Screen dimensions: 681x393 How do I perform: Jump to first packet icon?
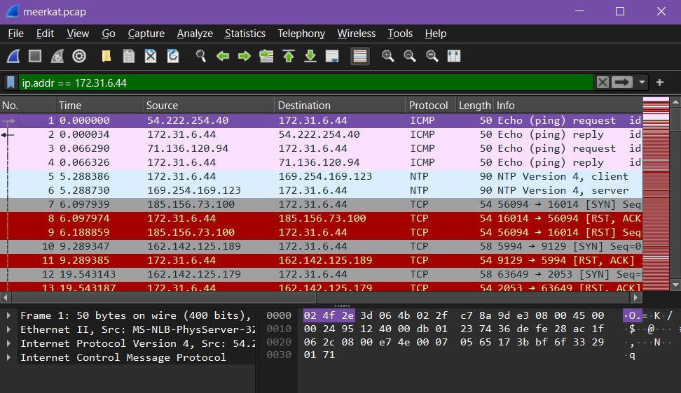[289, 56]
